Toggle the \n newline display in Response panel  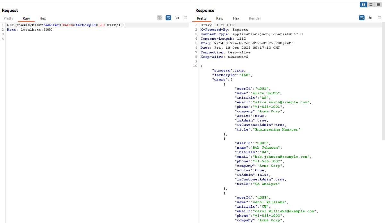pyautogui.click(x=371, y=18)
